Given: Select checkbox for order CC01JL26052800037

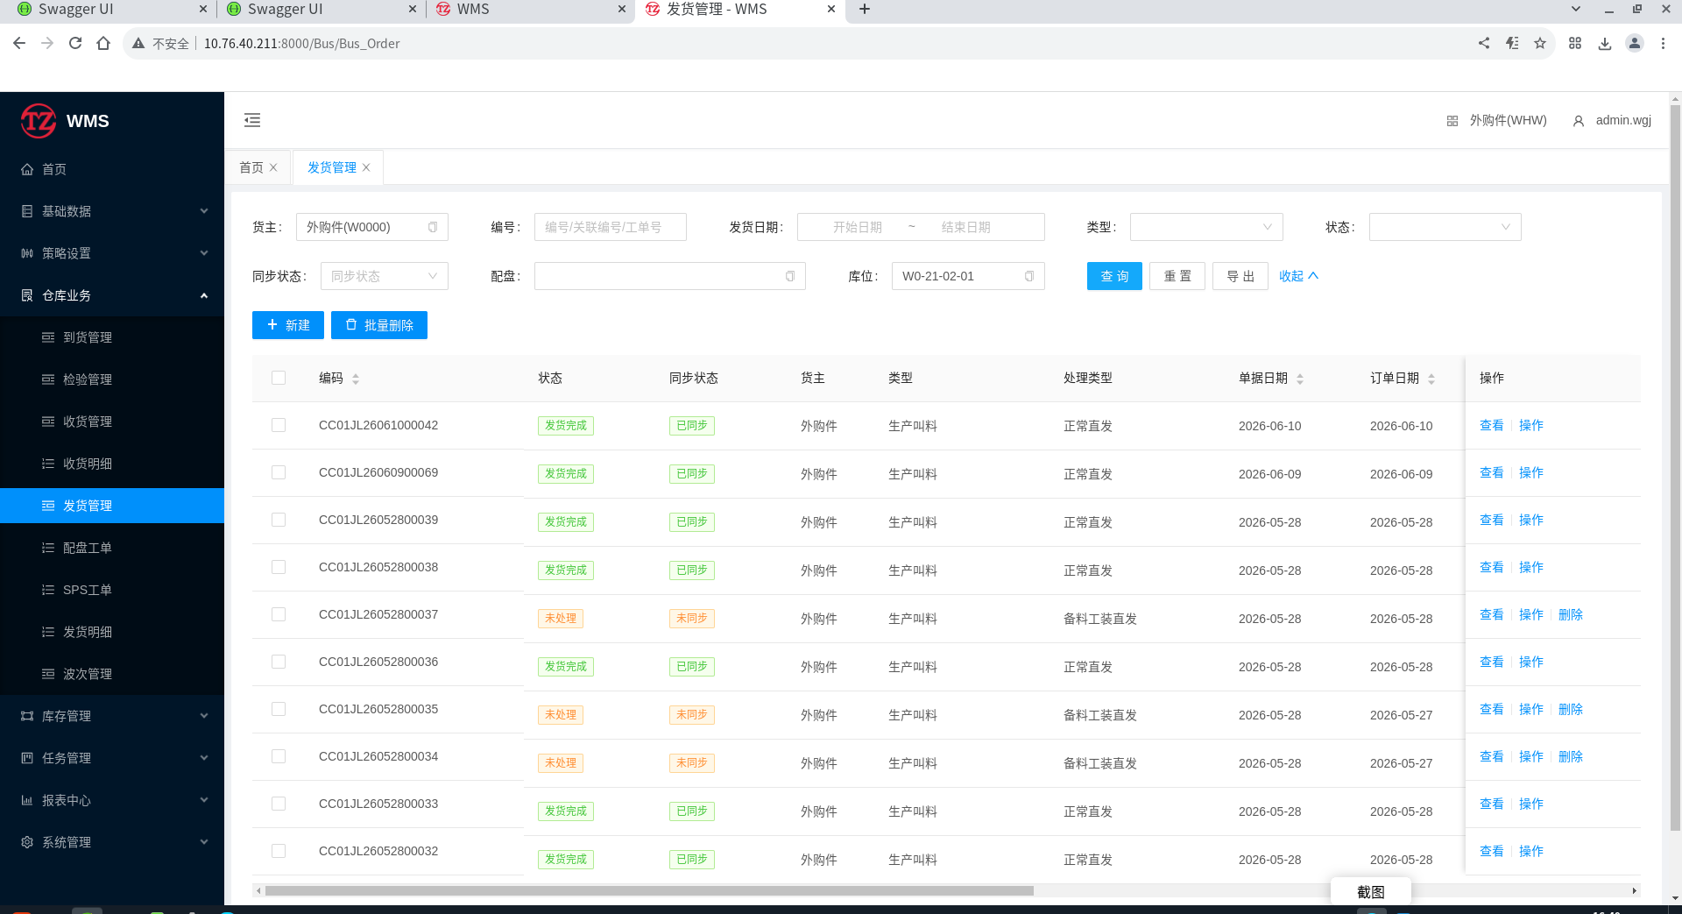Looking at the screenshot, I should pyautogui.click(x=279, y=614).
